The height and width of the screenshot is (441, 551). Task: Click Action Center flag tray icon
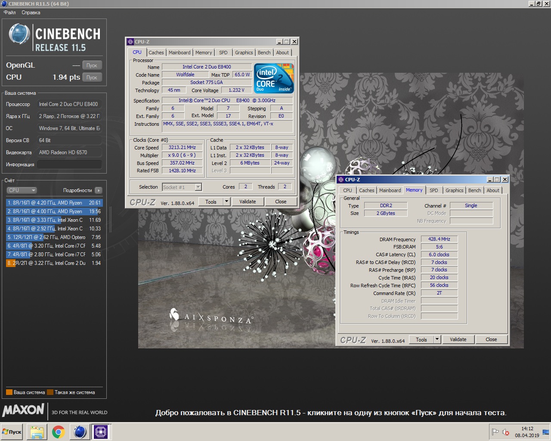pos(495,432)
